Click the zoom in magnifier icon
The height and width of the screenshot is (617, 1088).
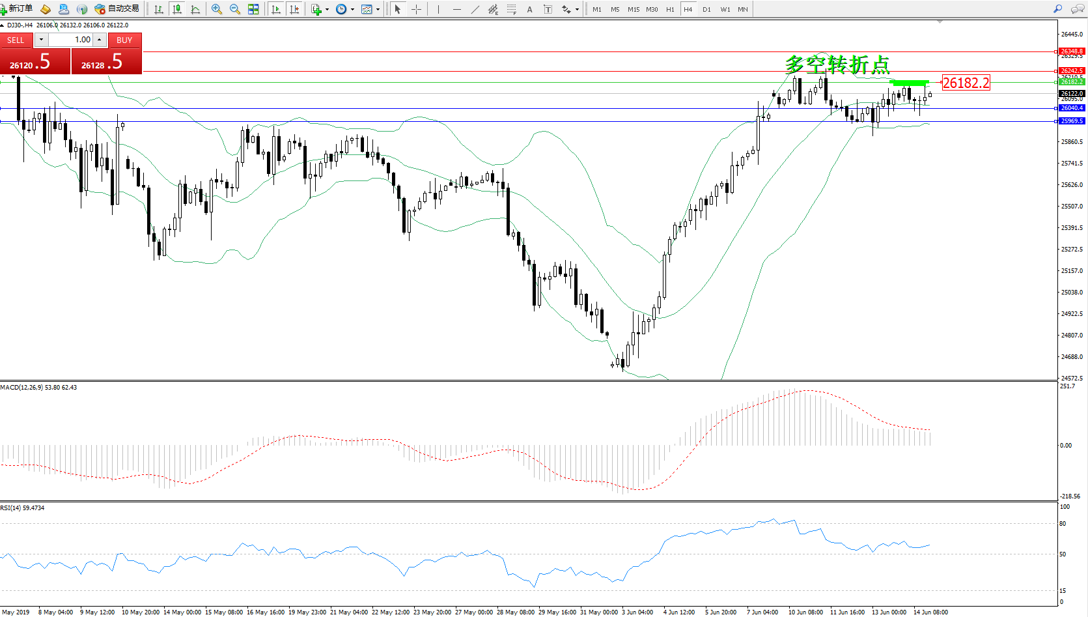click(x=217, y=9)
